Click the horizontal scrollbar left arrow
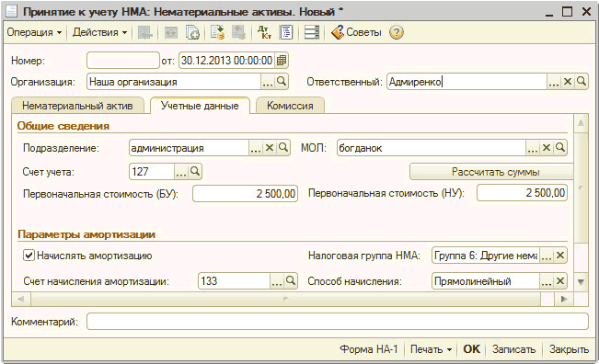This screenshot has width=599, height=364. tap(21, 299)
